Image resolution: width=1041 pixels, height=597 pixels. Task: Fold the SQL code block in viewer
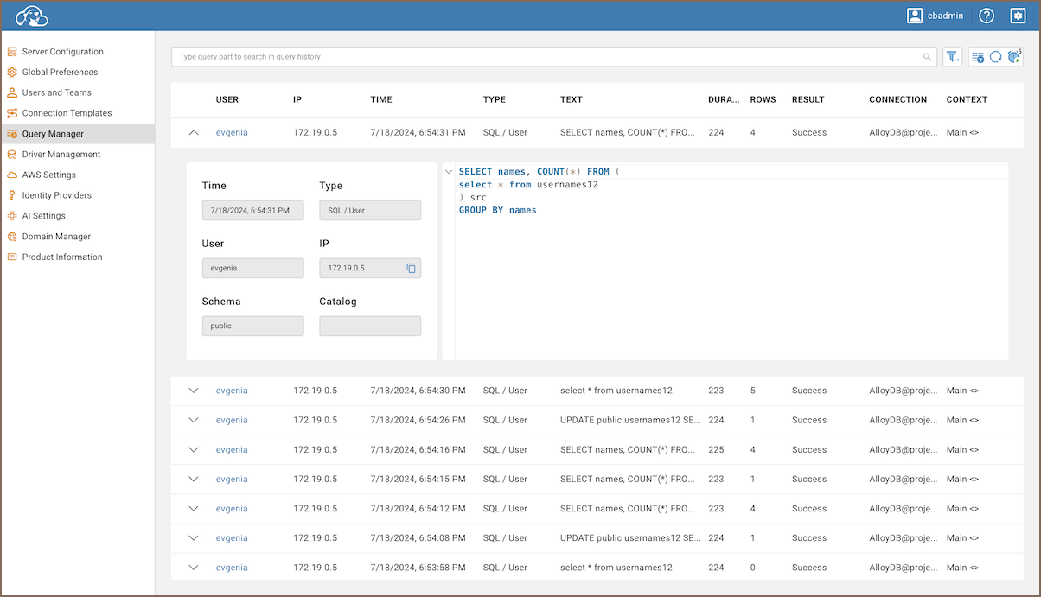point(449,172)
